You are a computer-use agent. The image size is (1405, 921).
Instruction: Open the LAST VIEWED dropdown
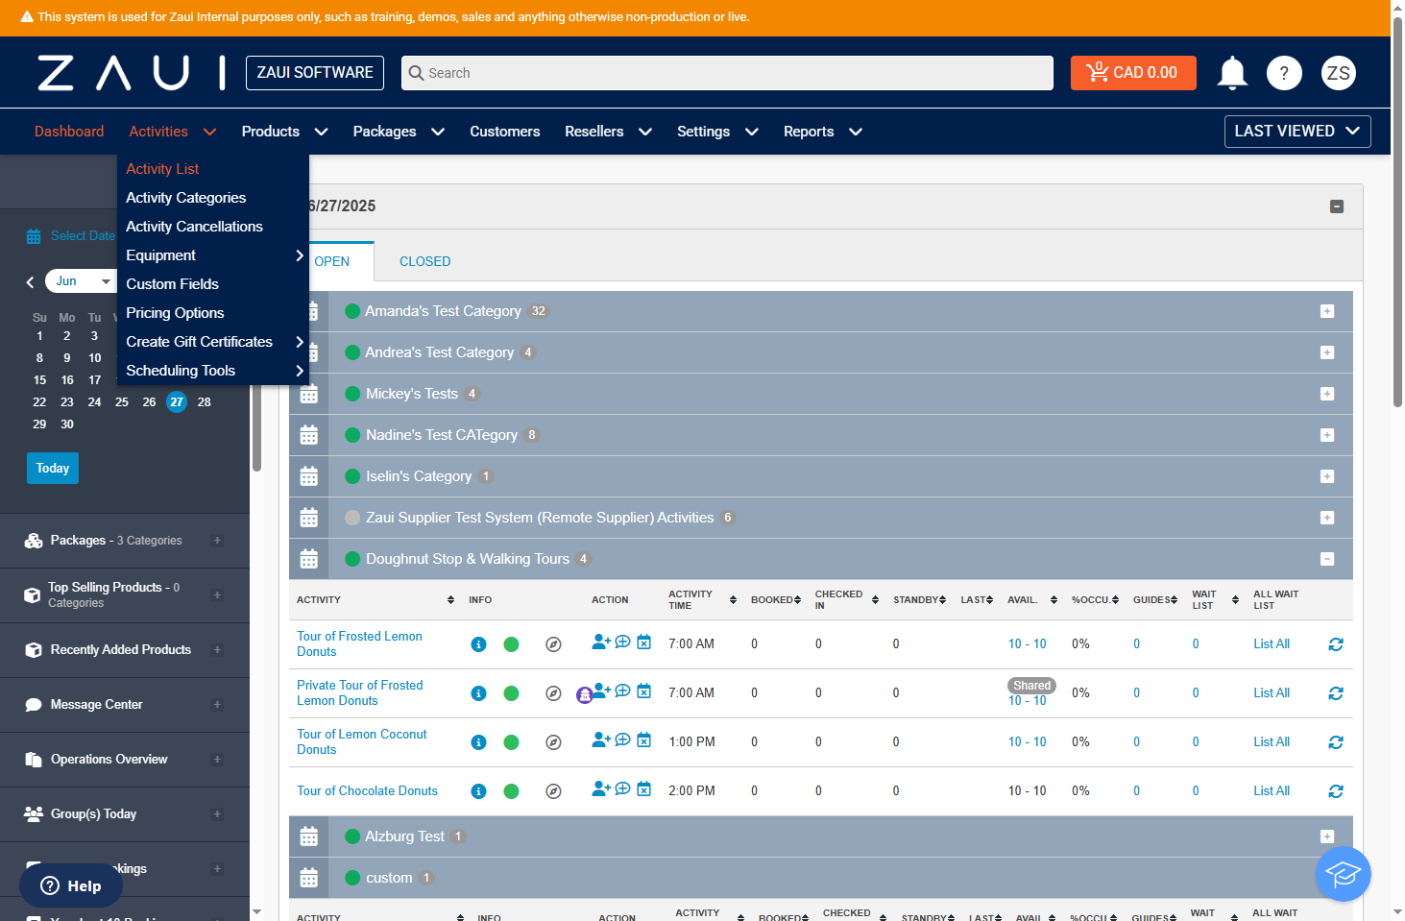point(1297,132)
